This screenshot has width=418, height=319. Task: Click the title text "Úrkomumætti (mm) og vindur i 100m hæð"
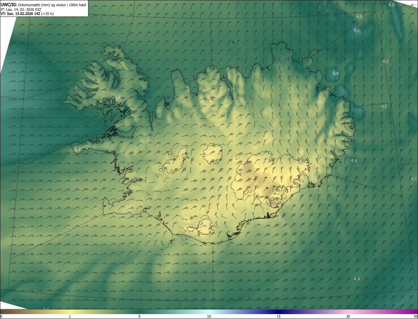[52, 5]
